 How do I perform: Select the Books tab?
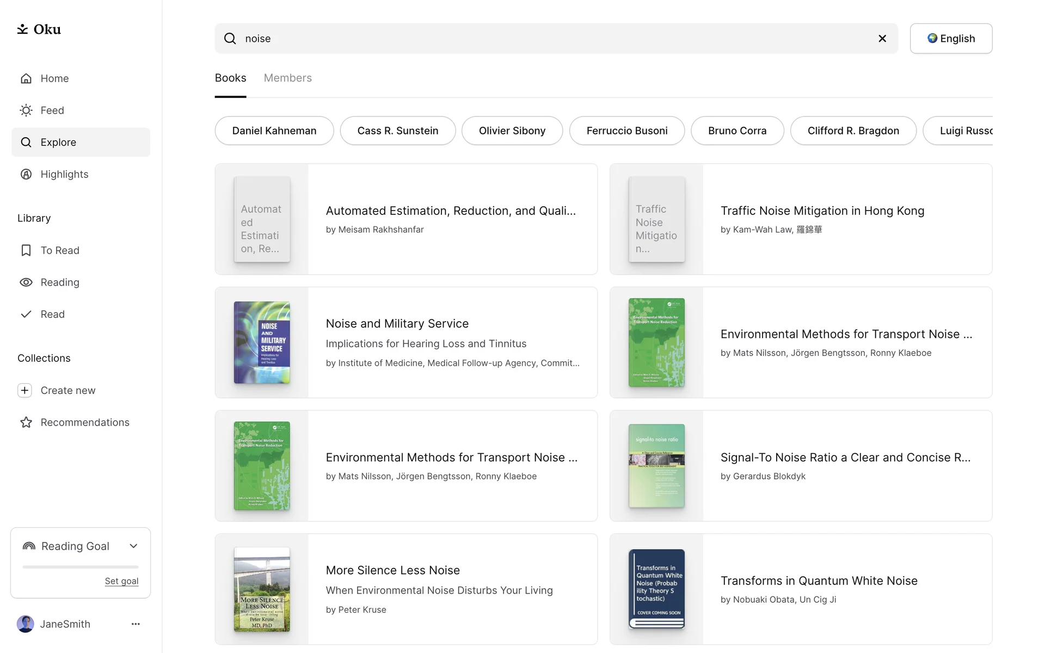(x=230, y=78)
